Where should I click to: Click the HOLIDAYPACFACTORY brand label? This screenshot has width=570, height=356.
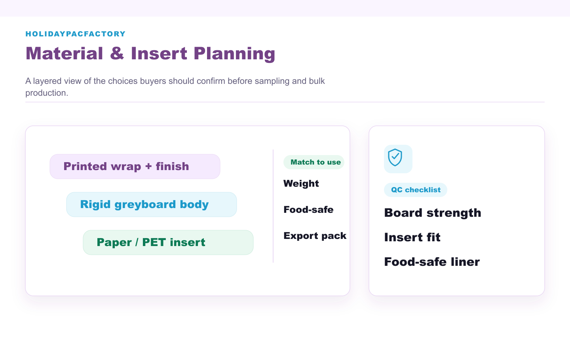coord(76,34)
